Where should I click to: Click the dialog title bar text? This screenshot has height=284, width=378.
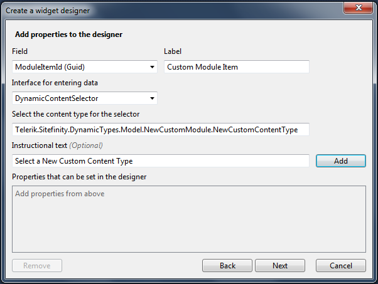tap(48, 11)
